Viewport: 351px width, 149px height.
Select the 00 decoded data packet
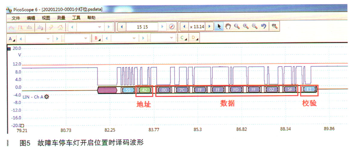pos(164,90)
